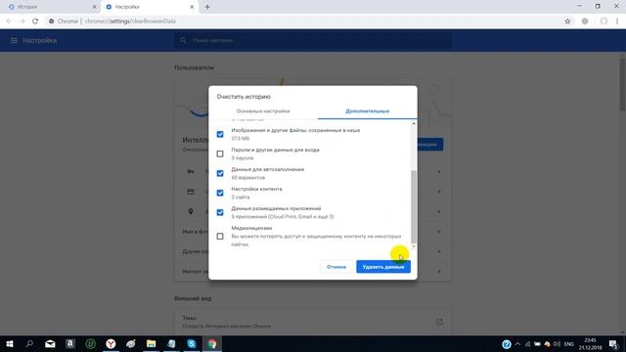626x352 pixels.
Task: Open Skype from the taskbar
Action: click(192, 343)
